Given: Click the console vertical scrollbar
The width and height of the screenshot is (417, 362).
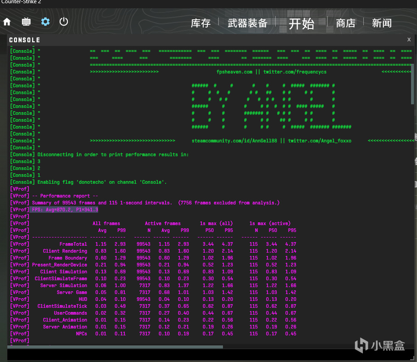Looking at the screenshot, I should [412, 84].
